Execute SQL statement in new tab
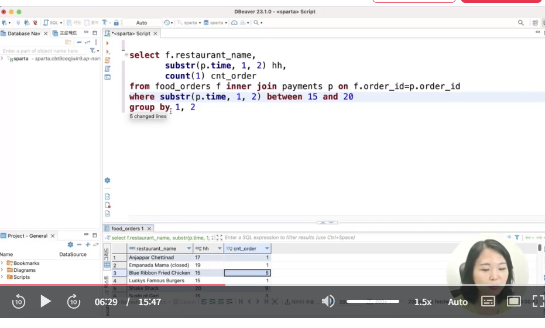 [x=108, y=52]
